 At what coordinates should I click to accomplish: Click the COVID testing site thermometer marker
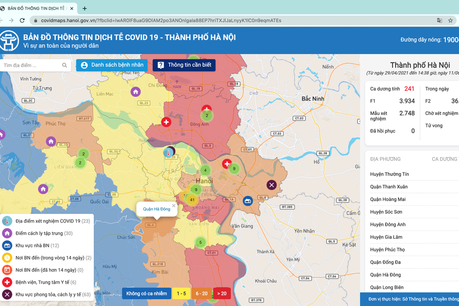(x=168, y=152)
